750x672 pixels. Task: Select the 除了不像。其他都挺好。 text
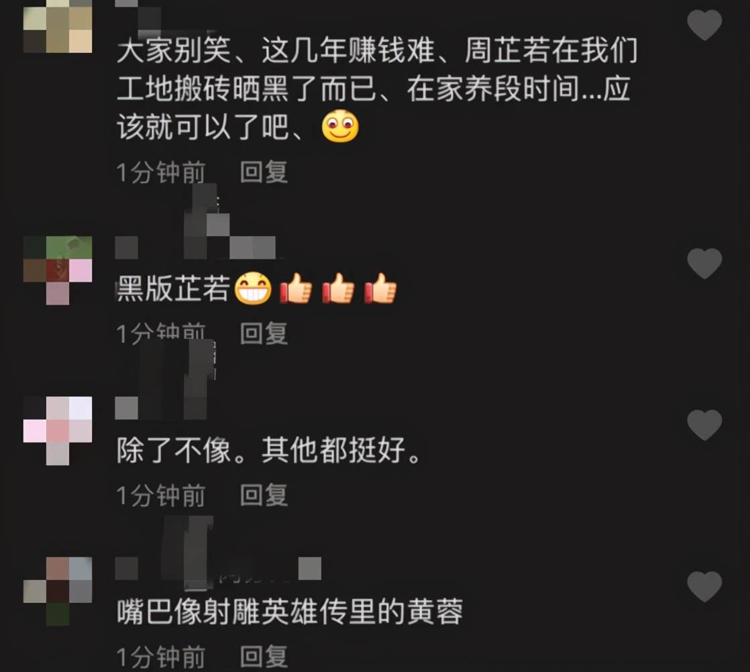269,450
